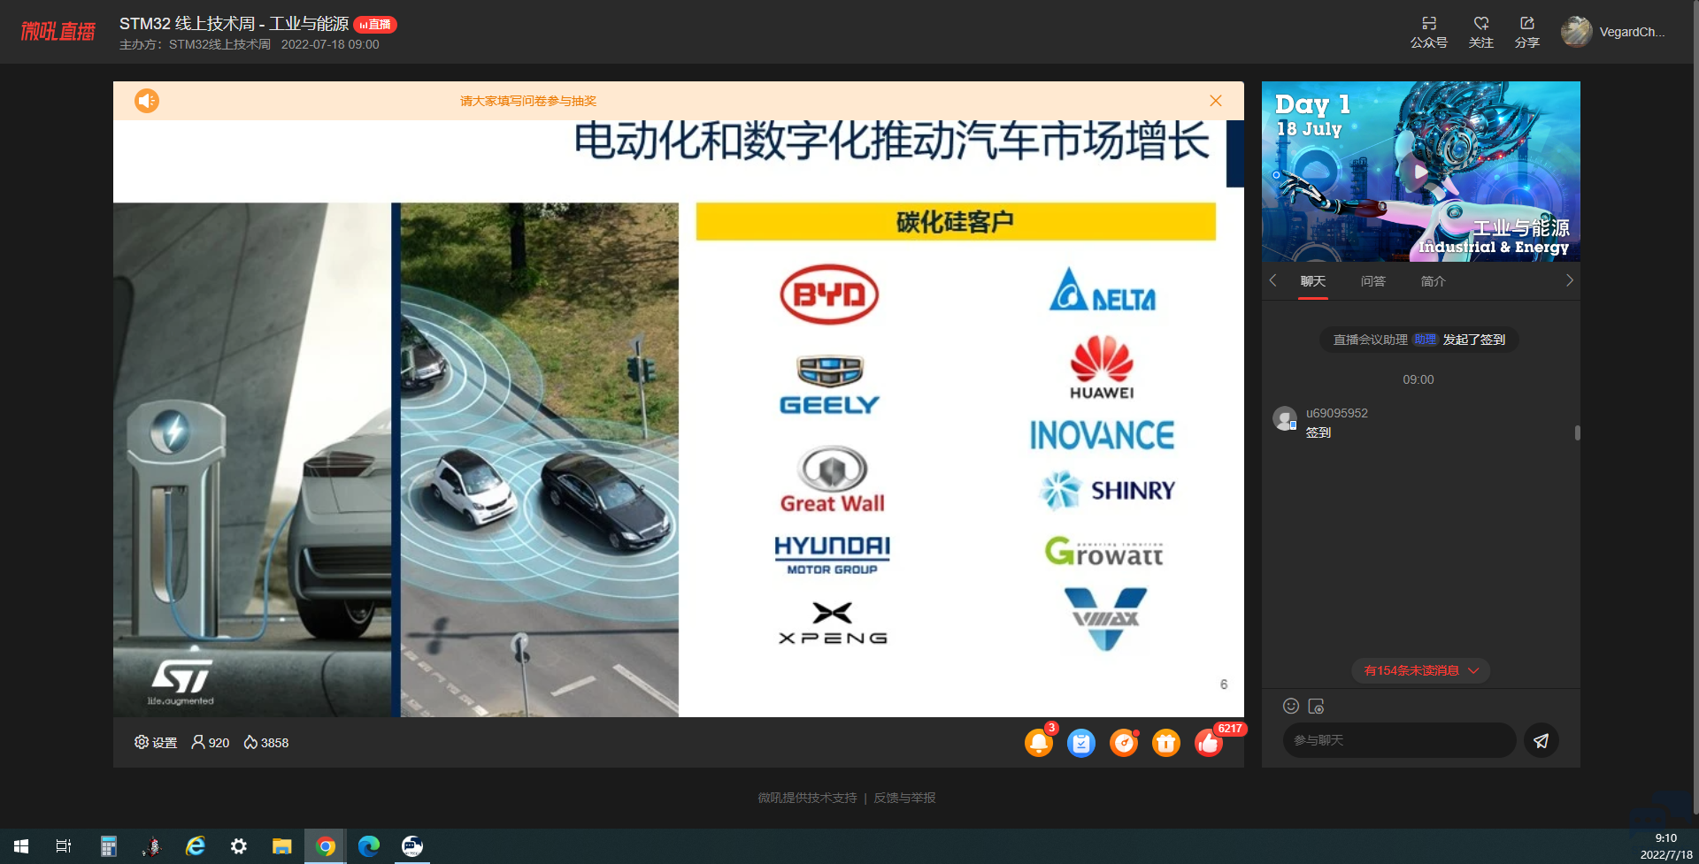Play the Day 1 thumbnail video
Viewport: 1699px width, 864px height.
coord(1420,172)
